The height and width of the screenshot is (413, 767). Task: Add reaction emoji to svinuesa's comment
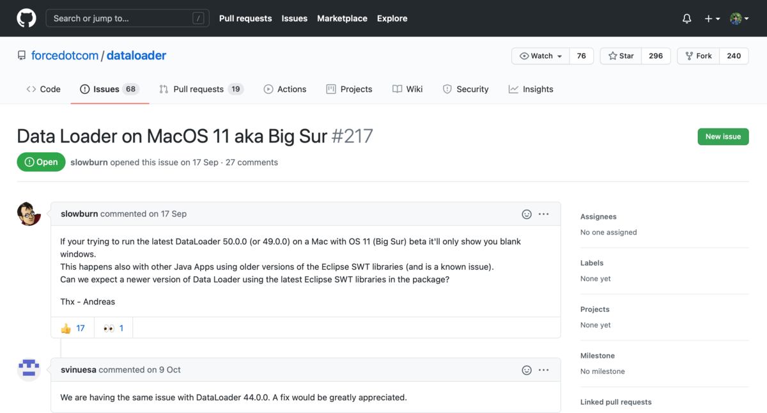[x=527, y=370]
